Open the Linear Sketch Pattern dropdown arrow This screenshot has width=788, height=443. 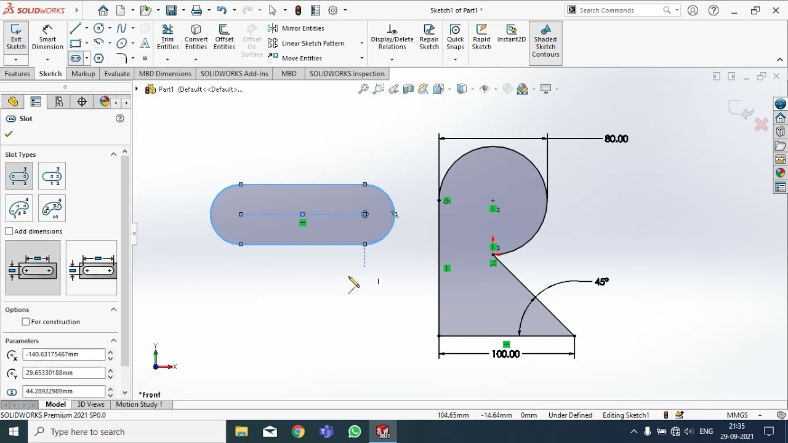(x=361, y=43)
